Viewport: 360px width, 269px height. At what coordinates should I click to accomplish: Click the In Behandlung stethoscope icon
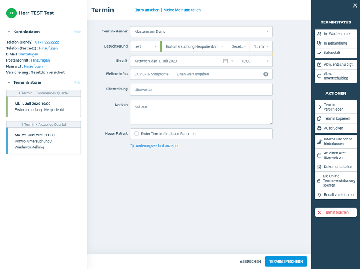[x=319, y=43]
